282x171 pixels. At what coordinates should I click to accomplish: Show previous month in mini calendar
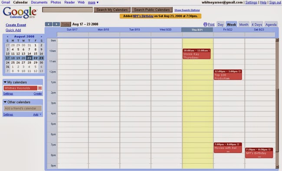pyautogui.click(x=7, y=36)
